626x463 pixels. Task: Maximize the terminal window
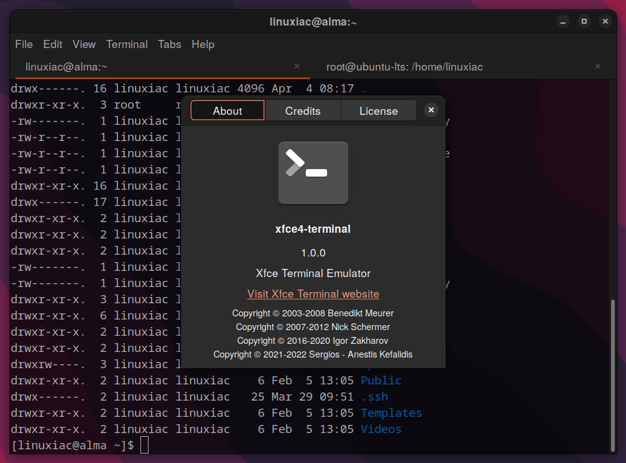pyautogui.click(x=584, y=22)
